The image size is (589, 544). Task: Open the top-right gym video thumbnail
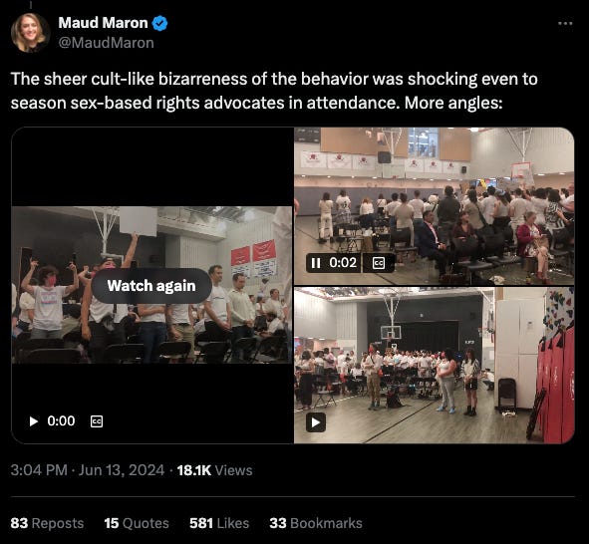click(434, 205)
